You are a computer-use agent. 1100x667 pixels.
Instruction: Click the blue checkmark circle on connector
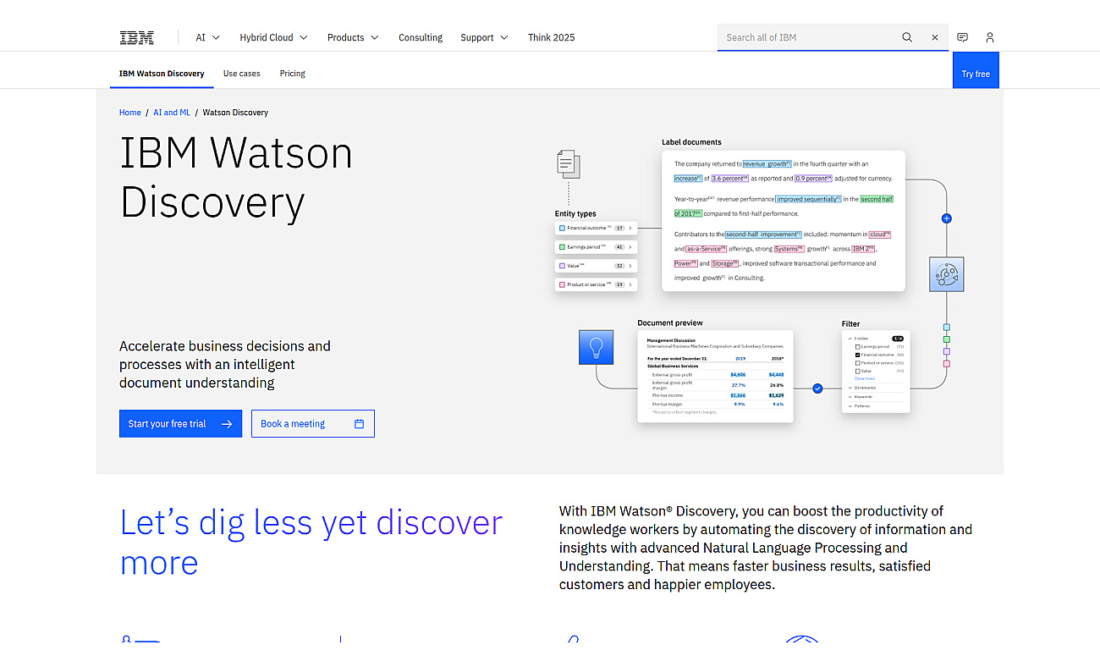click(817, 388)
